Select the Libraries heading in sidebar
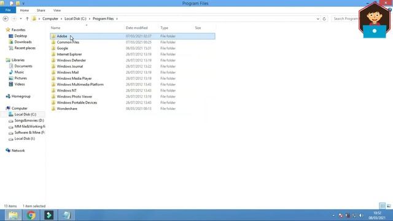 18,60
